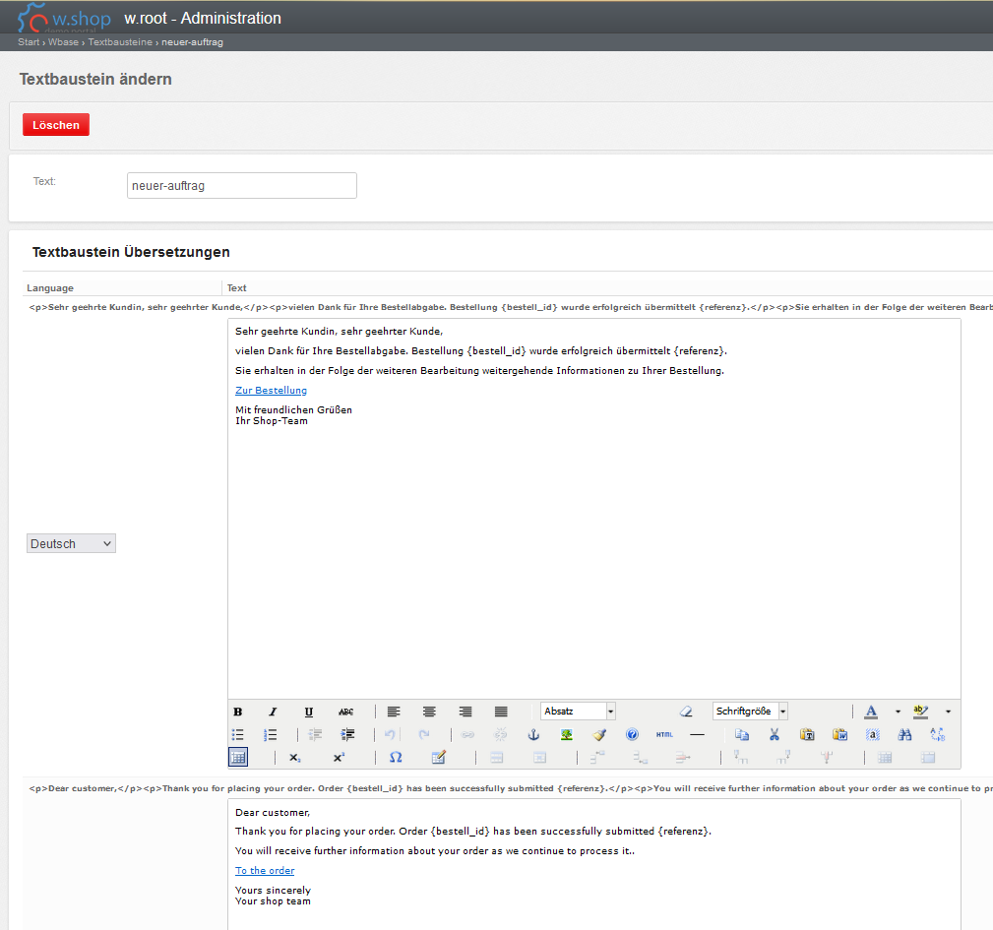Focus the Text name field 'neuer-auftrag'
Screen dimensions: 993x930
tap(242, 185)
